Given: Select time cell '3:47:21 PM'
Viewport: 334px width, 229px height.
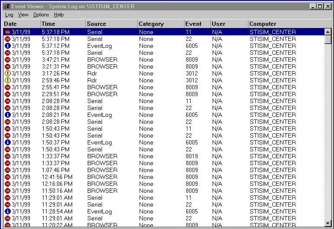Looking at the screenshot, I should pos(56,60).
